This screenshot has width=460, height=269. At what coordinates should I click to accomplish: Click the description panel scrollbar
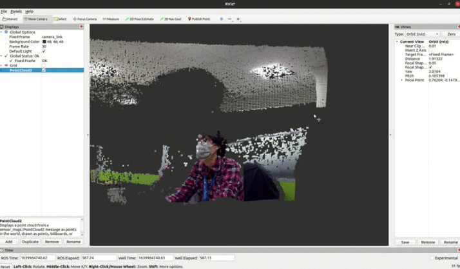click(82, 227)
